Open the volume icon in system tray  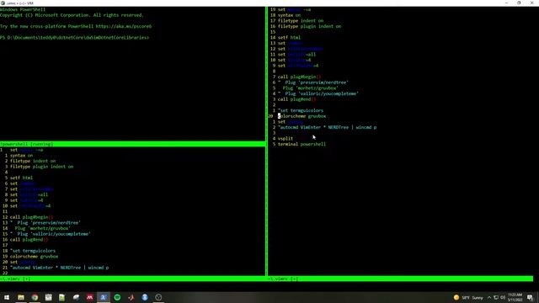(x=503, y=297)
